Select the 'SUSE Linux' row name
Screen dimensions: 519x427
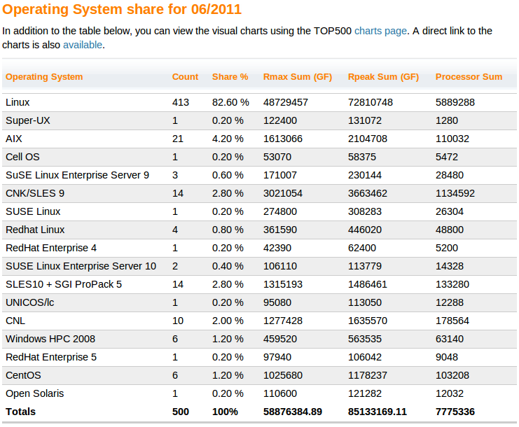point(33,211)
